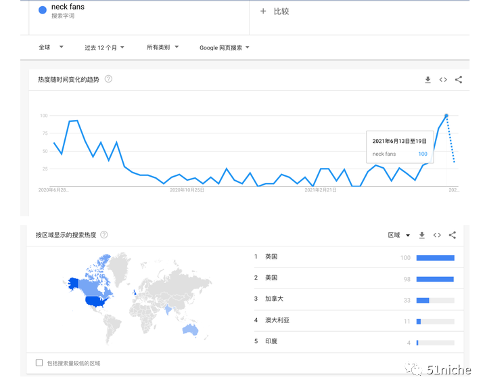Click the 2021年6月13日至19日 tooltip date
The width and height of the screenshot is (487, 390).
point(400,142)
